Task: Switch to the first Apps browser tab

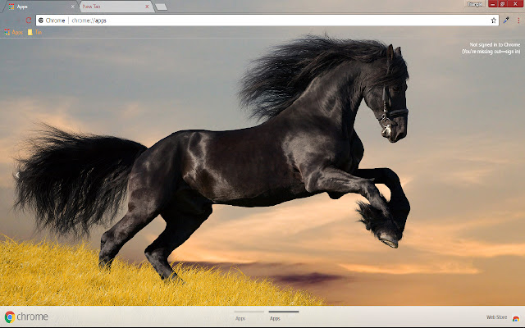Action: tap(40, 7)
